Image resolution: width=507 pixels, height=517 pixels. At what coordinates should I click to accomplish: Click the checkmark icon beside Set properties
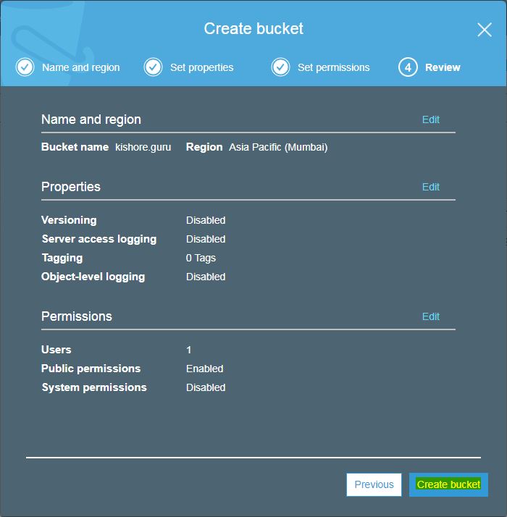153,67
